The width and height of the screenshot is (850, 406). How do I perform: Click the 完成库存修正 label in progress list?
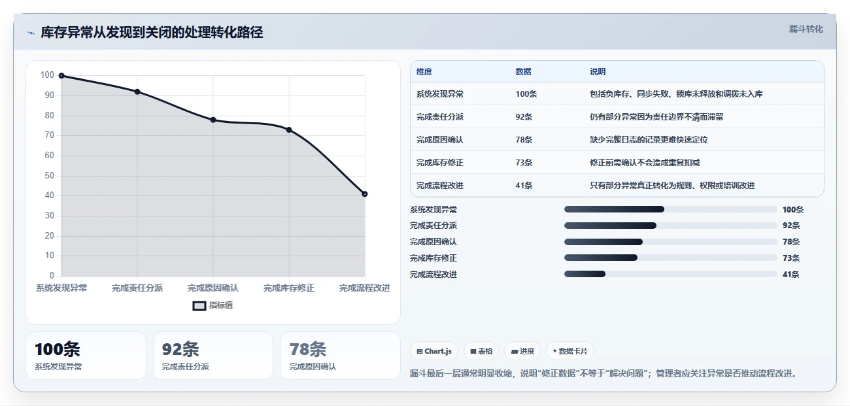(433, 258)
